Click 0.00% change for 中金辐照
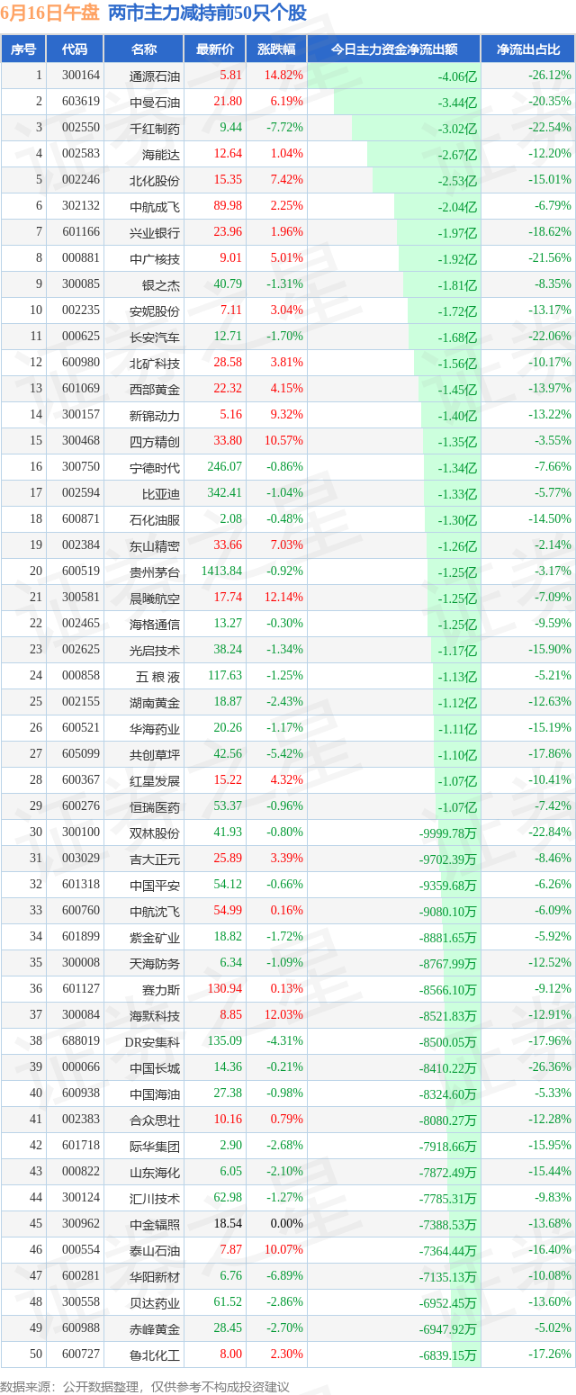 (286, 1224)
